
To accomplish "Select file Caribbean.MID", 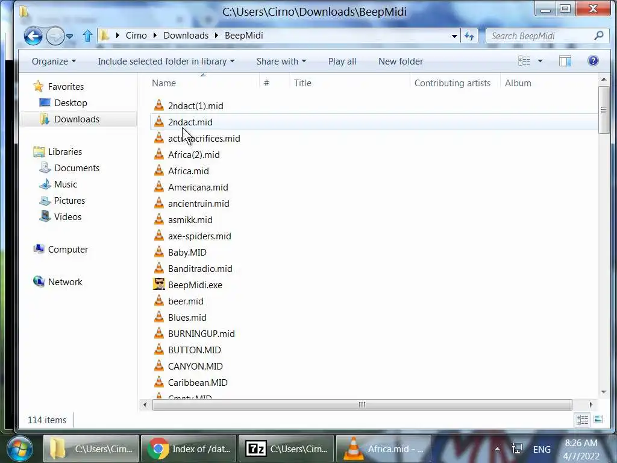I will point(198,383).
